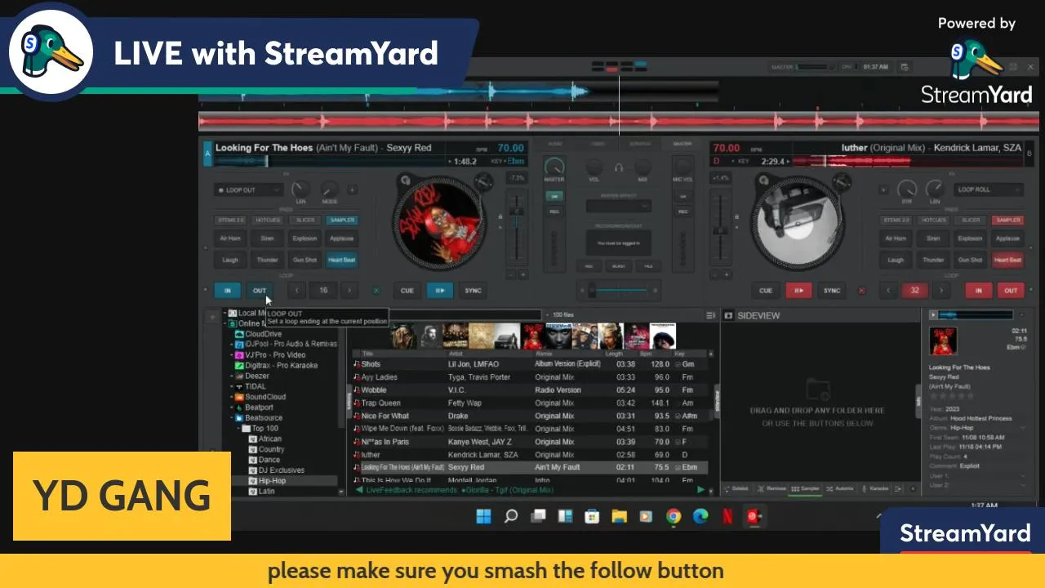Toggle the microphone ON button

pos(683,197)
